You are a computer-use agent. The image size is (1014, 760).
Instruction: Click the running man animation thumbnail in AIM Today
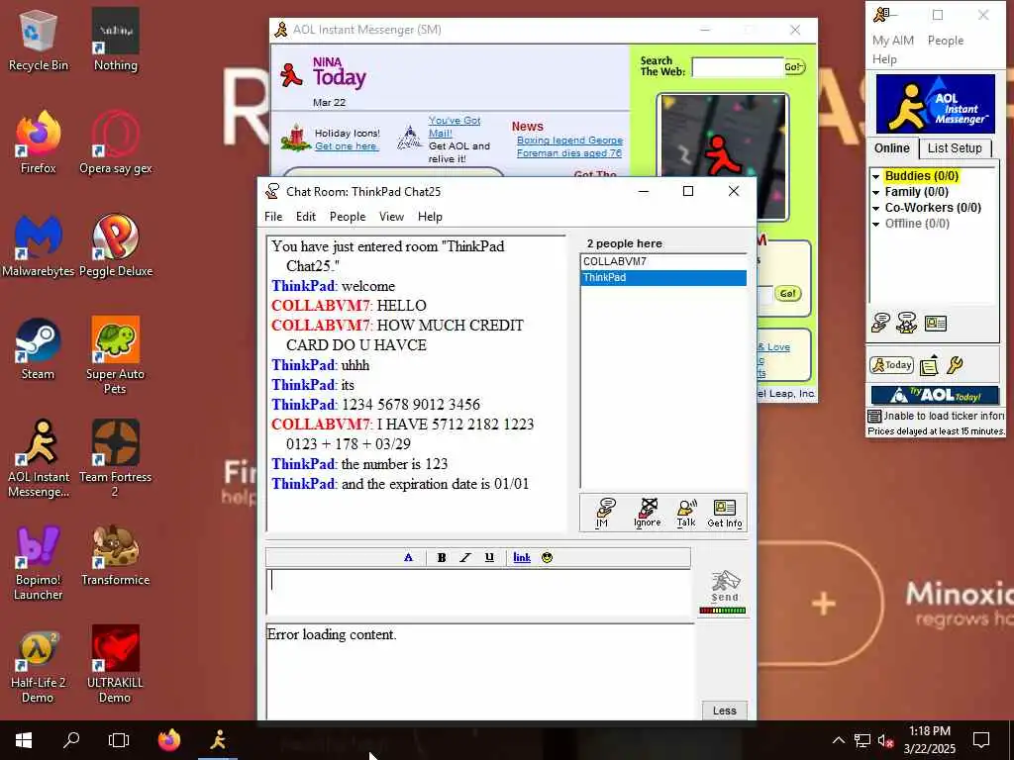(722, 157)
